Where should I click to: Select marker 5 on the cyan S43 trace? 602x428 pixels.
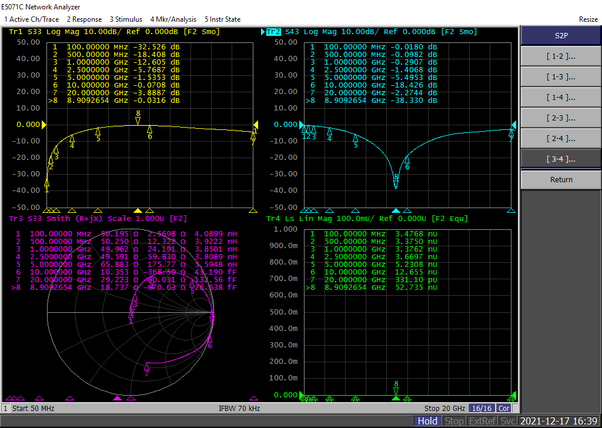(355, 138)
